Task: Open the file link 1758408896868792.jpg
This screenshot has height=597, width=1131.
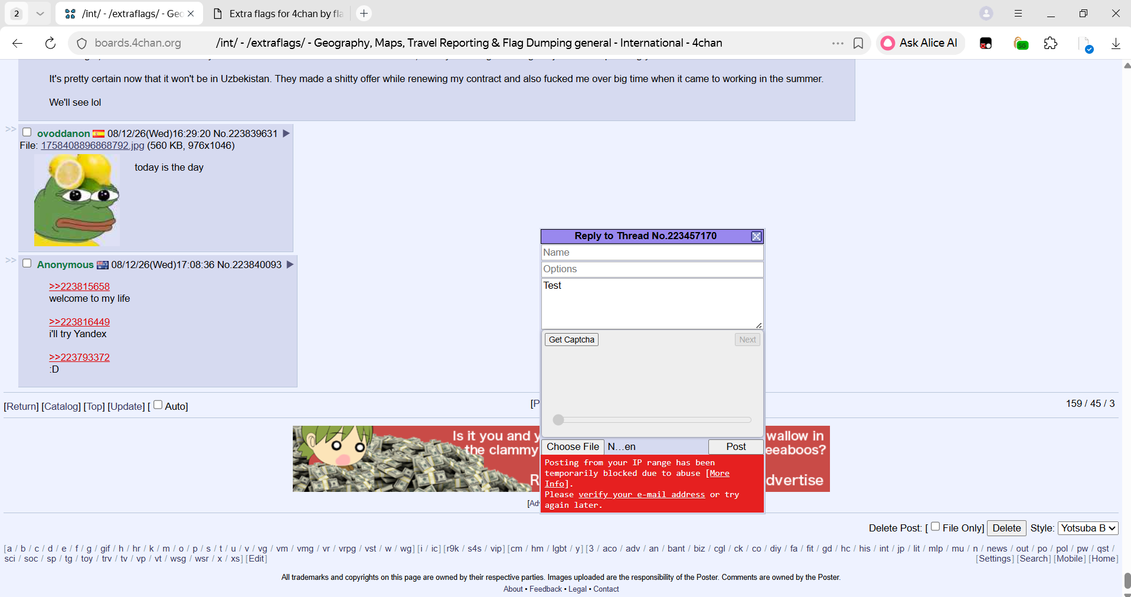Action: (92, 145)
